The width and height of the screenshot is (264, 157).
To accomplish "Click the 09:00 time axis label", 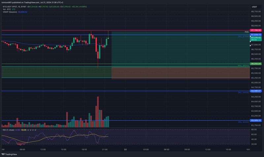I will click(x=22, y=149).
